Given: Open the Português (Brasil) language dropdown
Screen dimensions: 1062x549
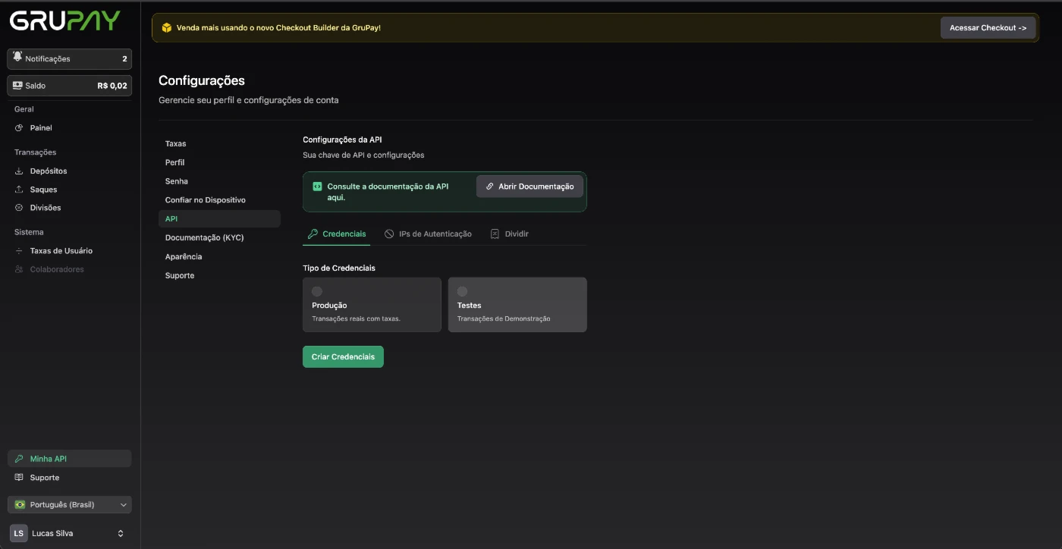Looking at the screenshot, I should (70, 504).
